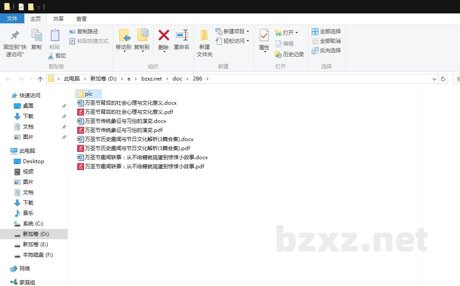Open address bar history dropdown arrow

tap(434, 79)
